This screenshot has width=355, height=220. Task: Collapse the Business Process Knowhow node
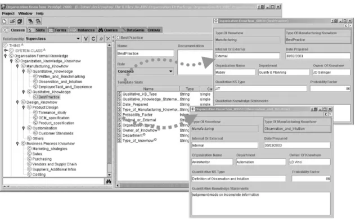17,143
